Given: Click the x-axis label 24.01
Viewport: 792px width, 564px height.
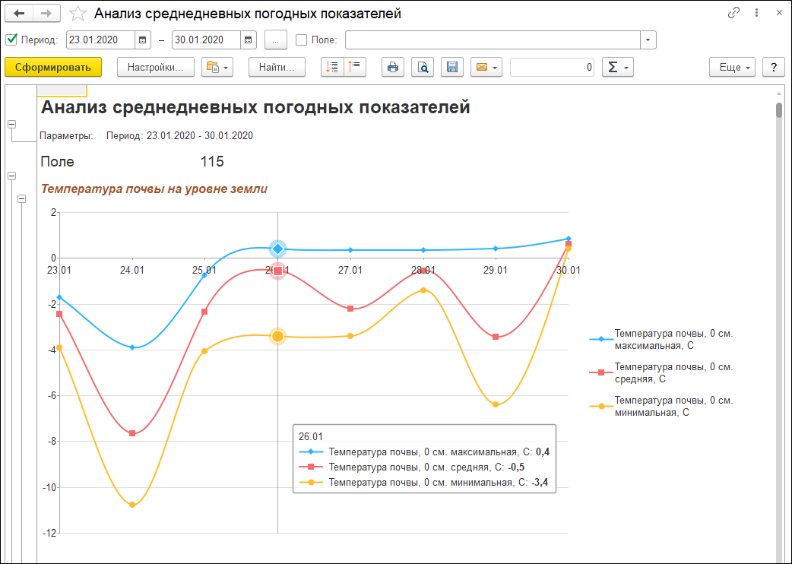Looking at the screenshot, I should [131, 271].
